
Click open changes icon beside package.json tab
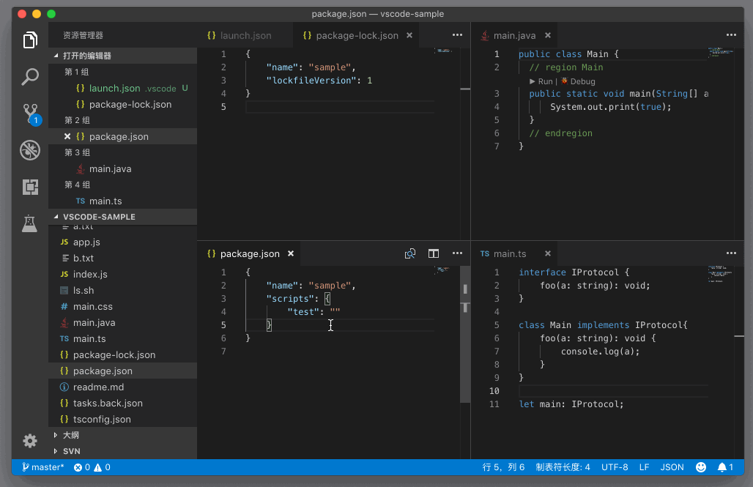[x=410, y=253]
